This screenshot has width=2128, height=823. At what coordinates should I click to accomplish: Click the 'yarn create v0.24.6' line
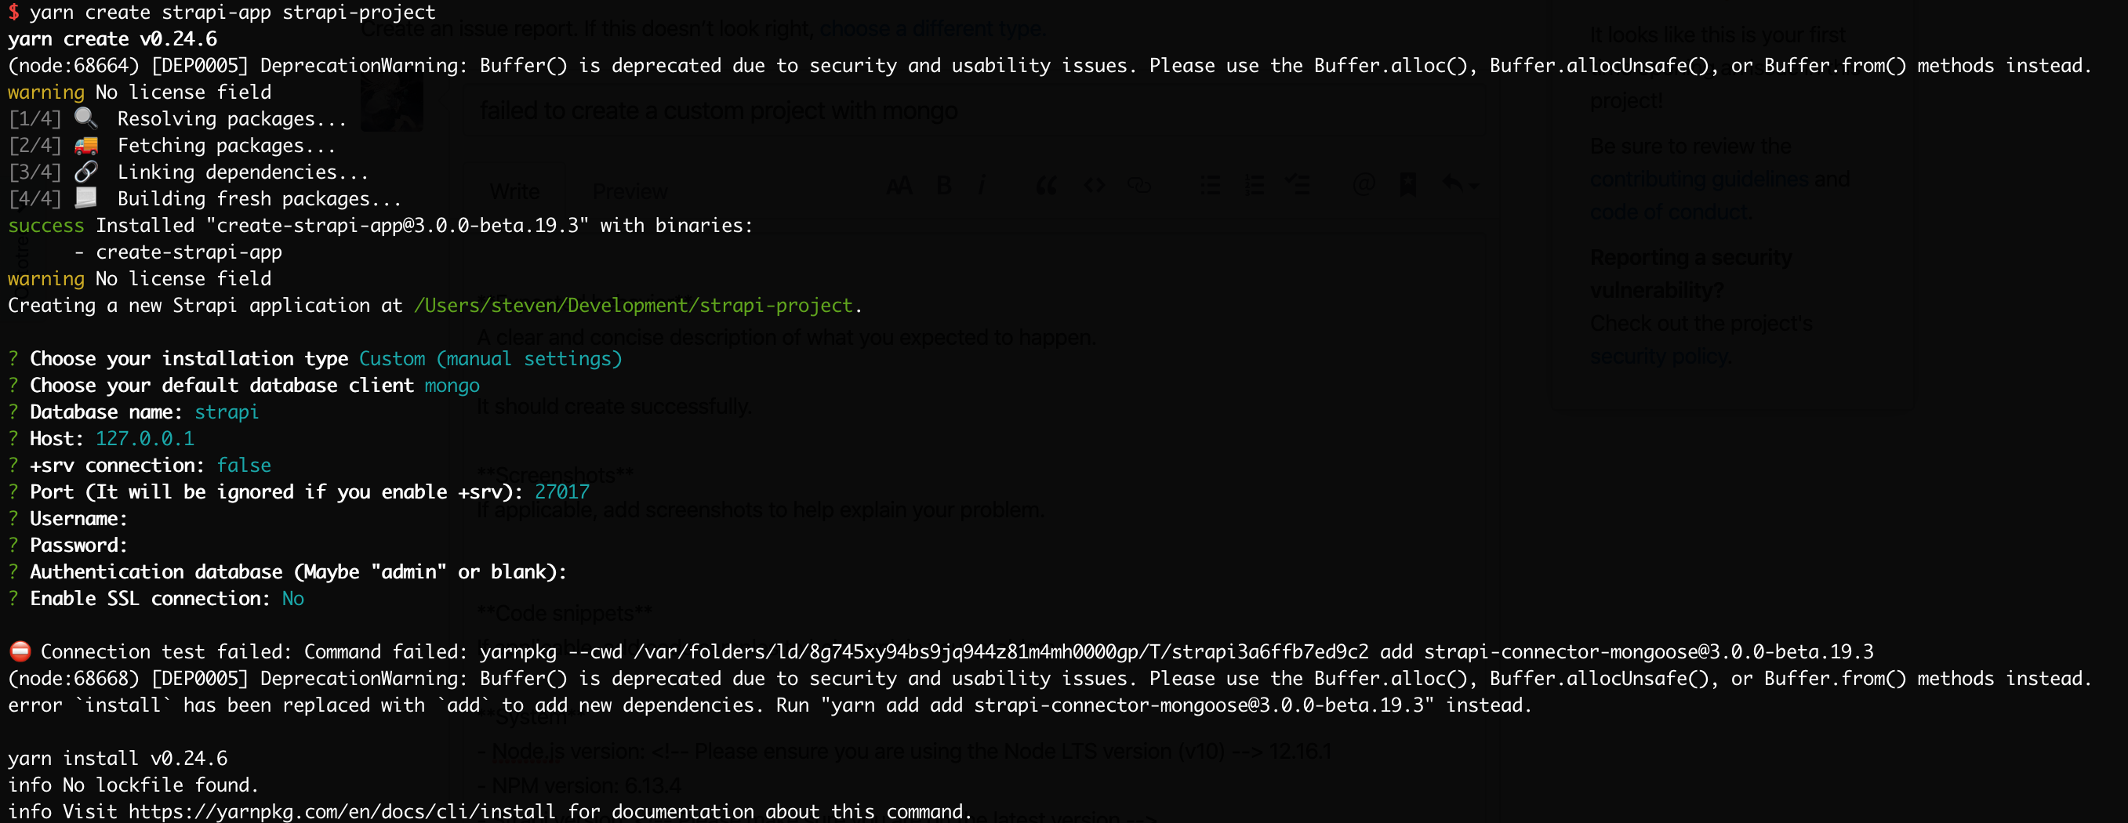(112, 38)
